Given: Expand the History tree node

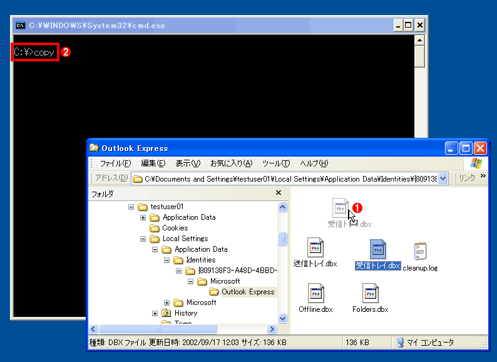Looking at the screenshot, I should [x=155, y=313].
